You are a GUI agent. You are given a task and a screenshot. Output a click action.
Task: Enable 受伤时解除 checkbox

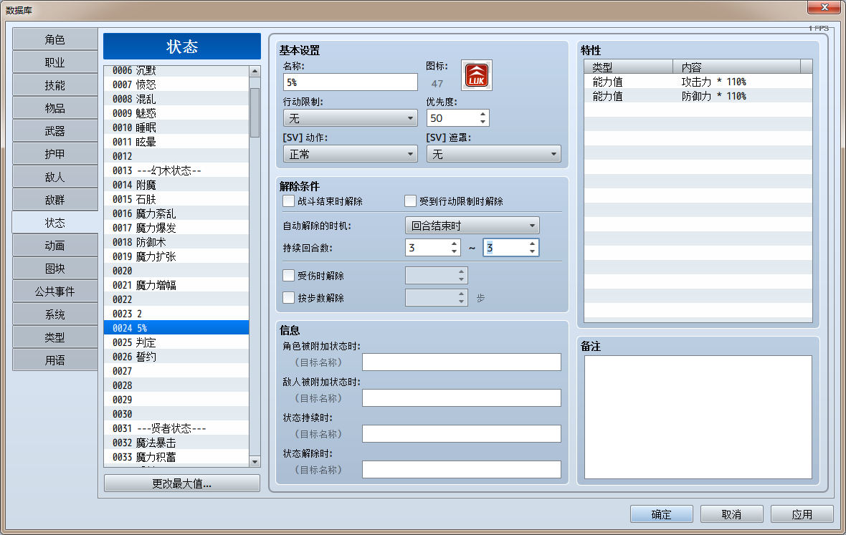coord(289,275)
